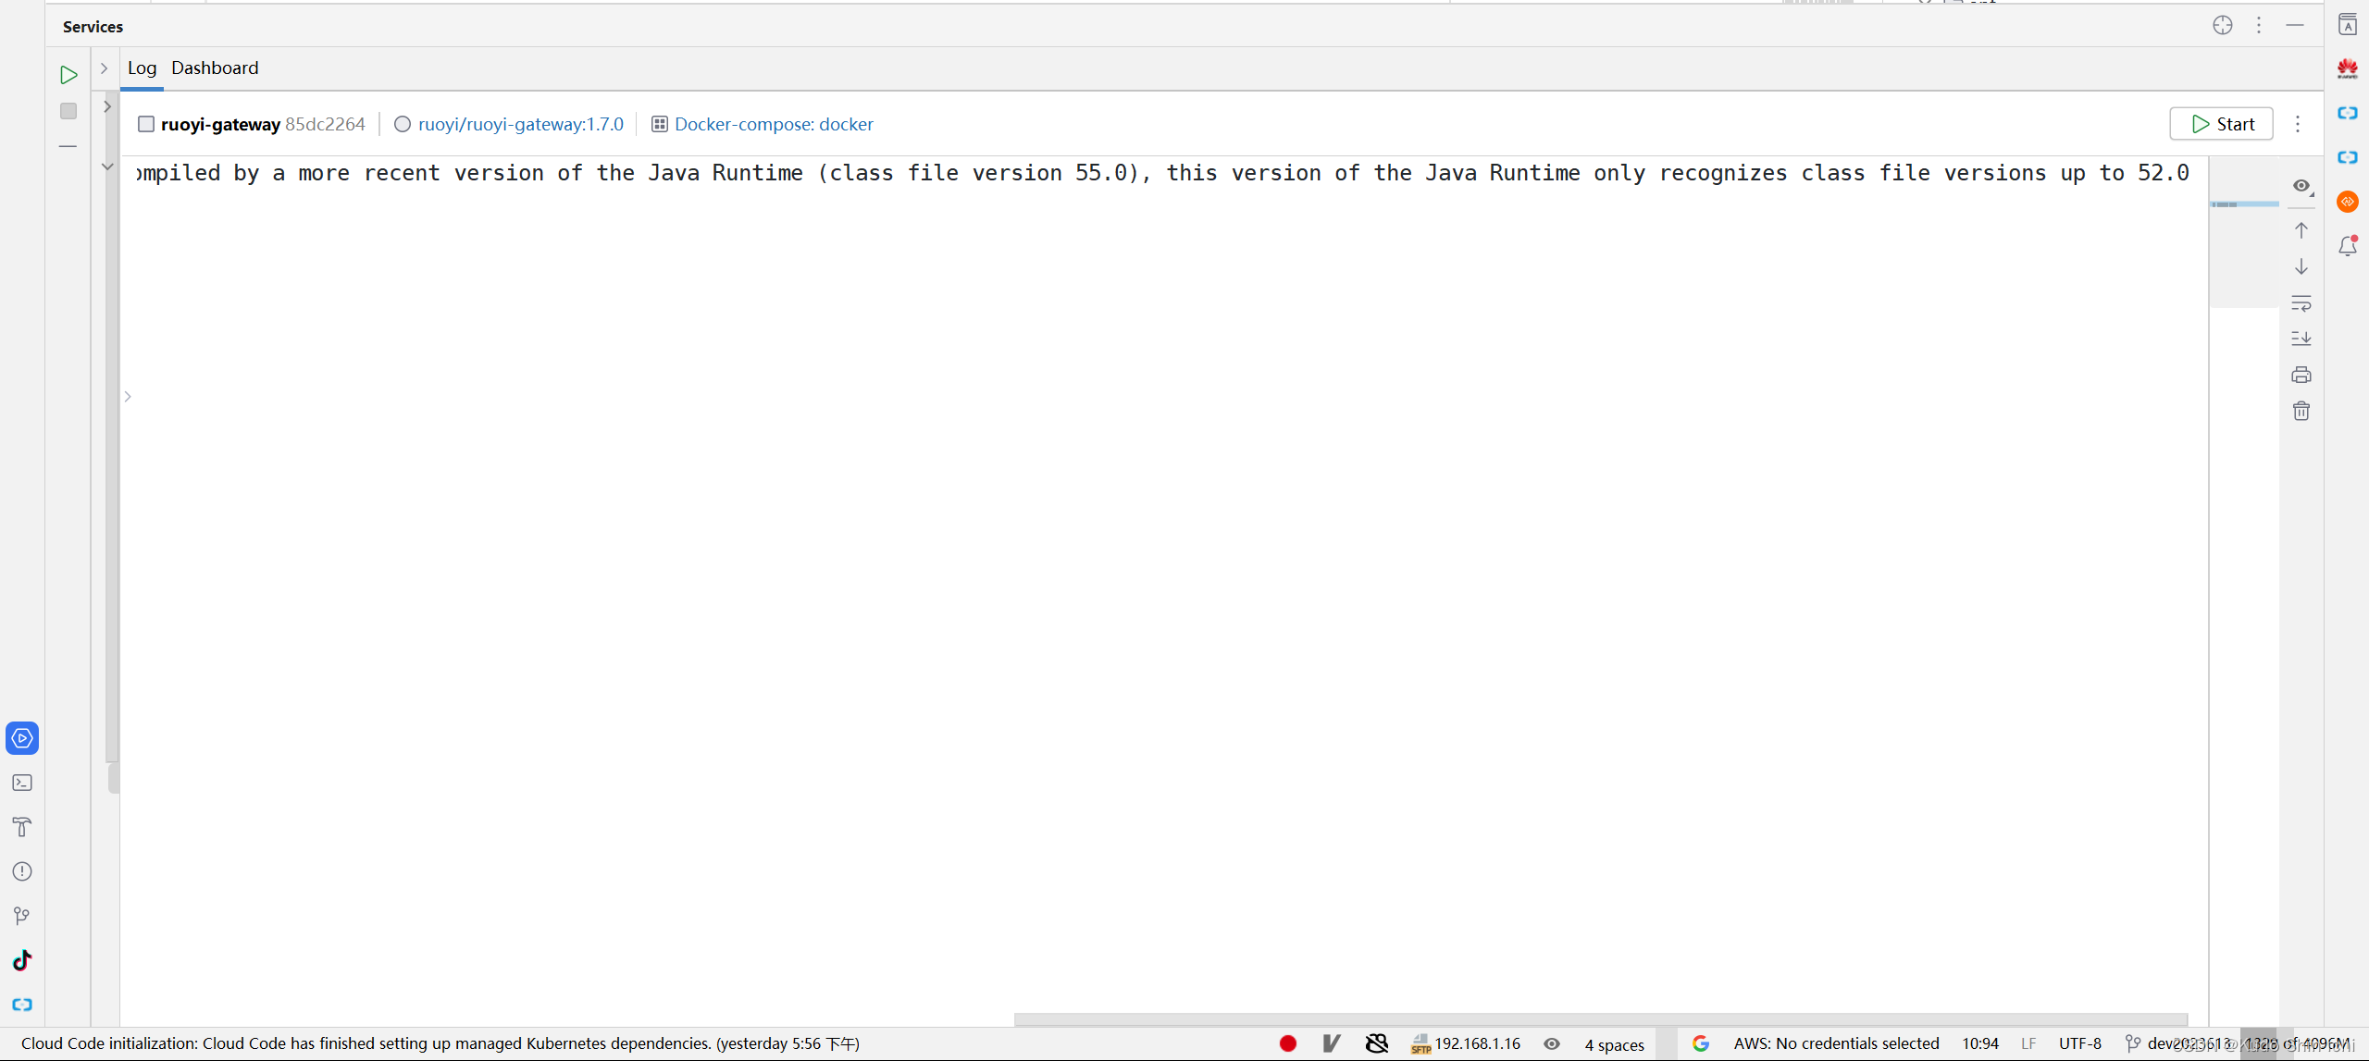The image size is (2369, 1061).
Task: Click the gray Stop square icon
Action: (x=68, y=111)
